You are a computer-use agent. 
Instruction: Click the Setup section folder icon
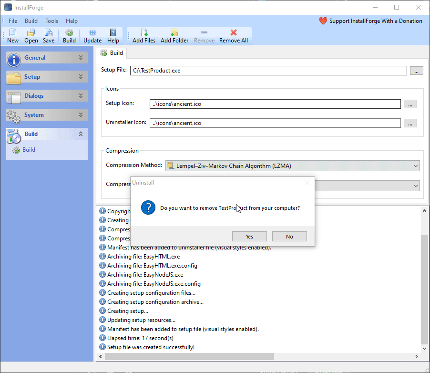14,78
